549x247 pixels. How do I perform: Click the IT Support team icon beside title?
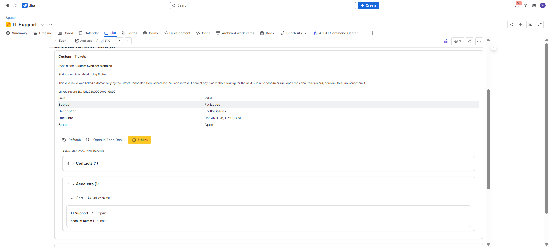(x=43, y=25)
